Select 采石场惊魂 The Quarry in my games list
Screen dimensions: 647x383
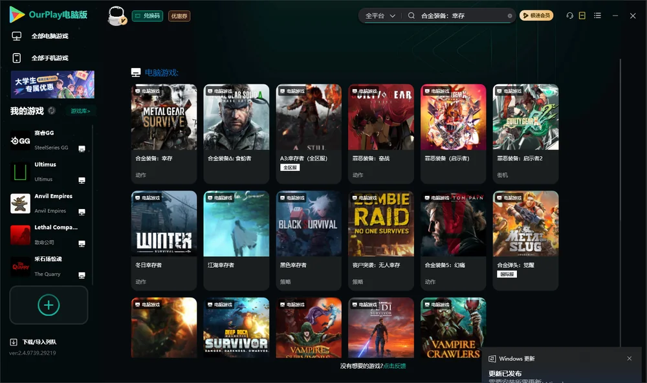pos(49,267)
